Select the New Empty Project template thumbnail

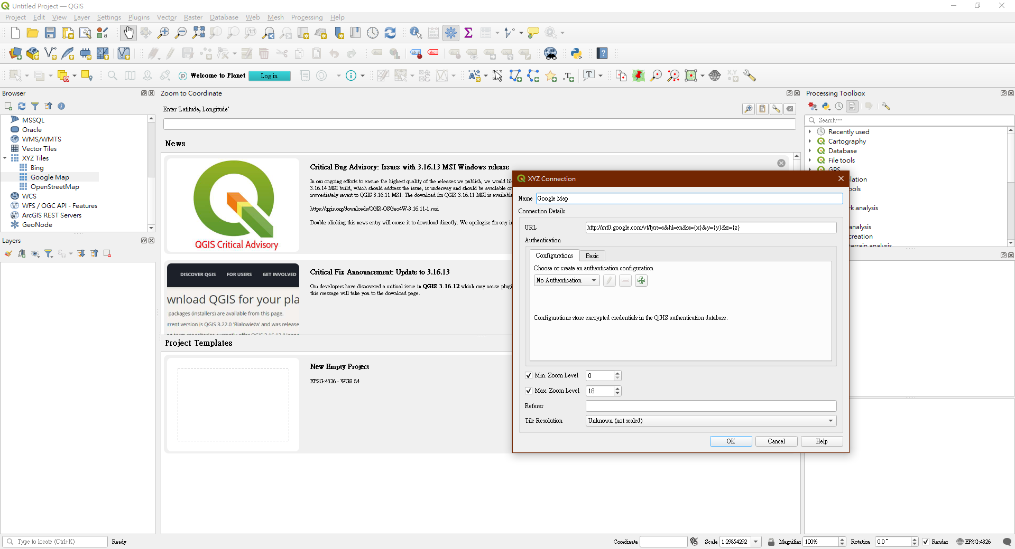click(x=233, y=405)
